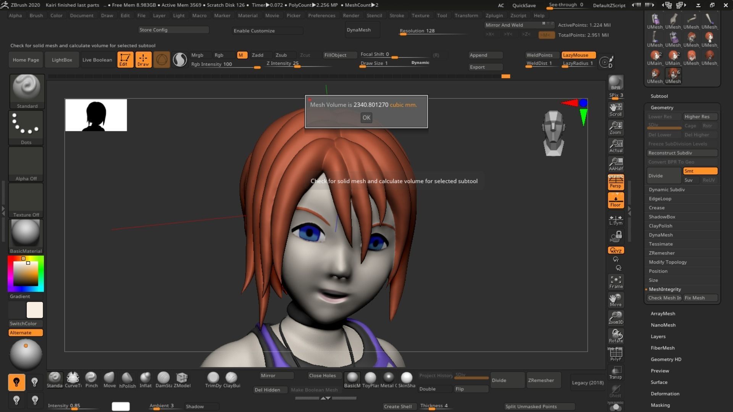Click the silhouette thumbnail preview
The image size is (733, 412).
pyautogui.click(x=96, y=115)
